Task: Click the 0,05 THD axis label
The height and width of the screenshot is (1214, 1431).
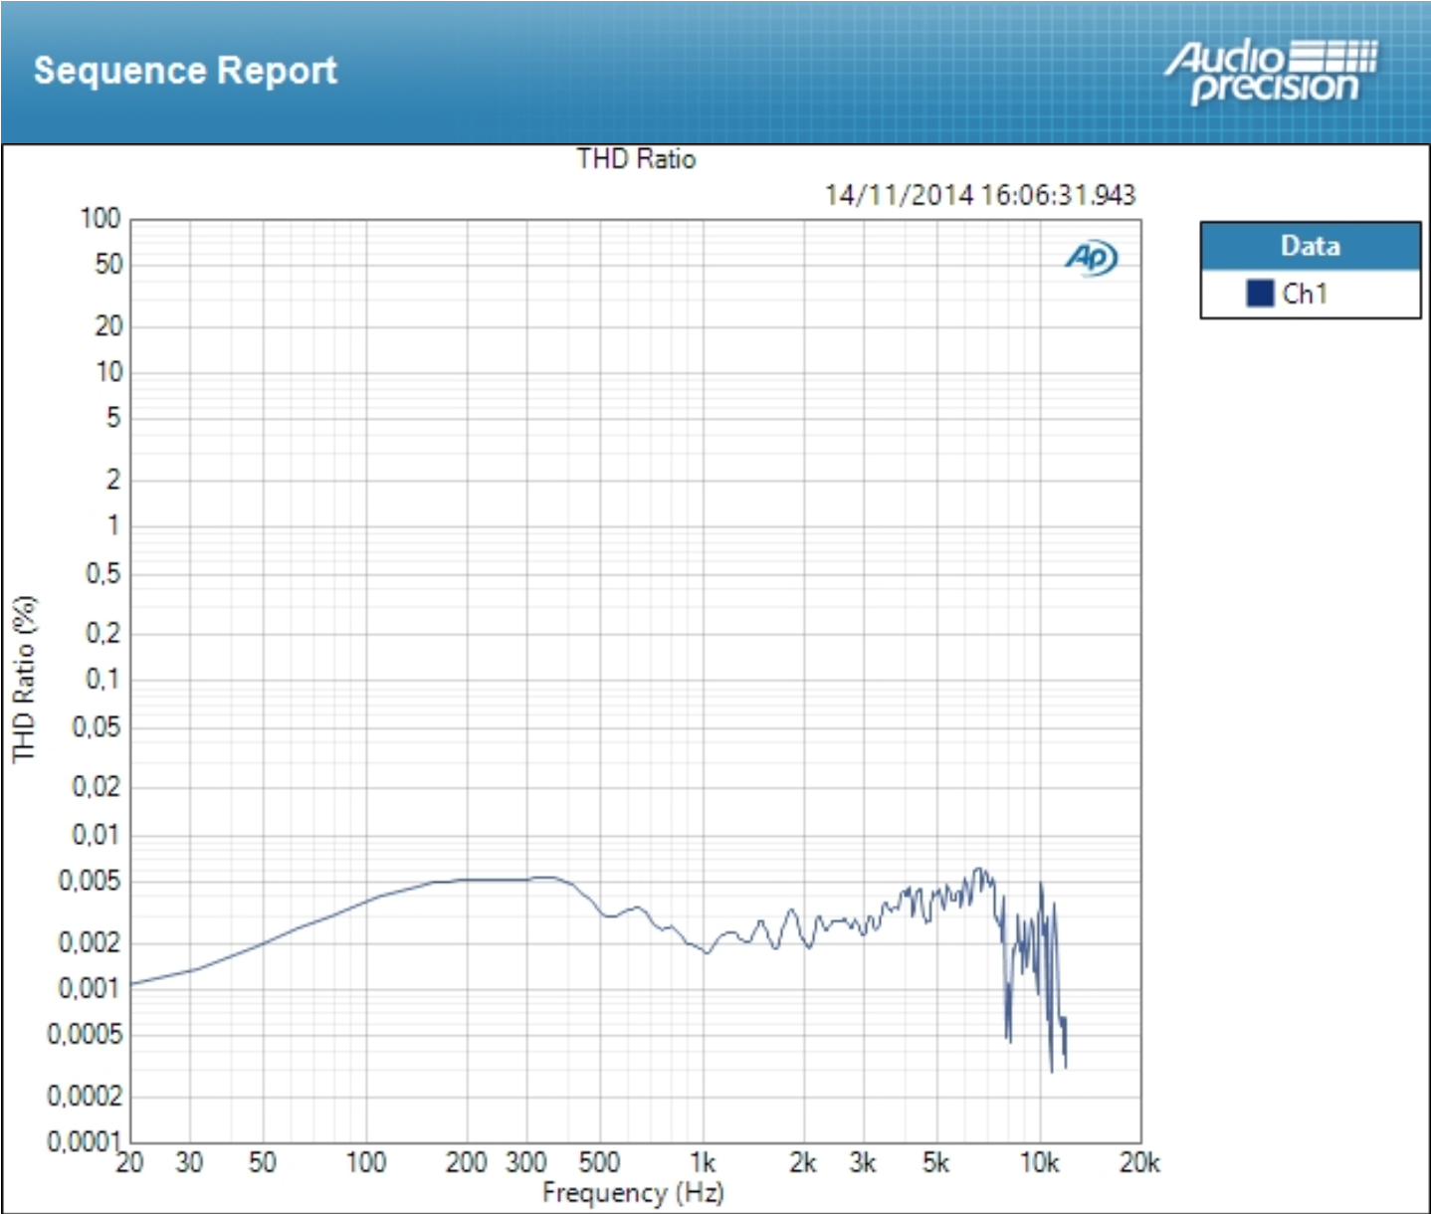Action: click(x=97, y=727)
